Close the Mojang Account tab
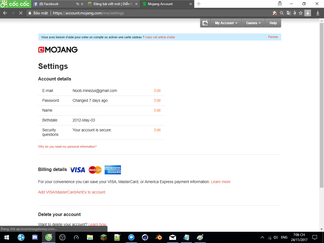324x243 pixels. 190,4
